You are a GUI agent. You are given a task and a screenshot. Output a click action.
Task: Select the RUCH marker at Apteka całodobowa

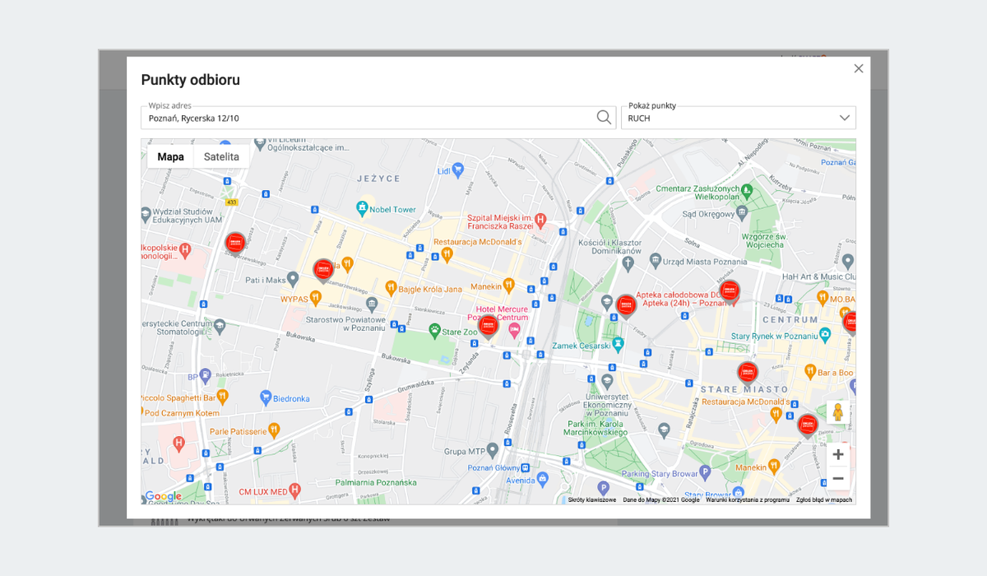click(730, 292)
